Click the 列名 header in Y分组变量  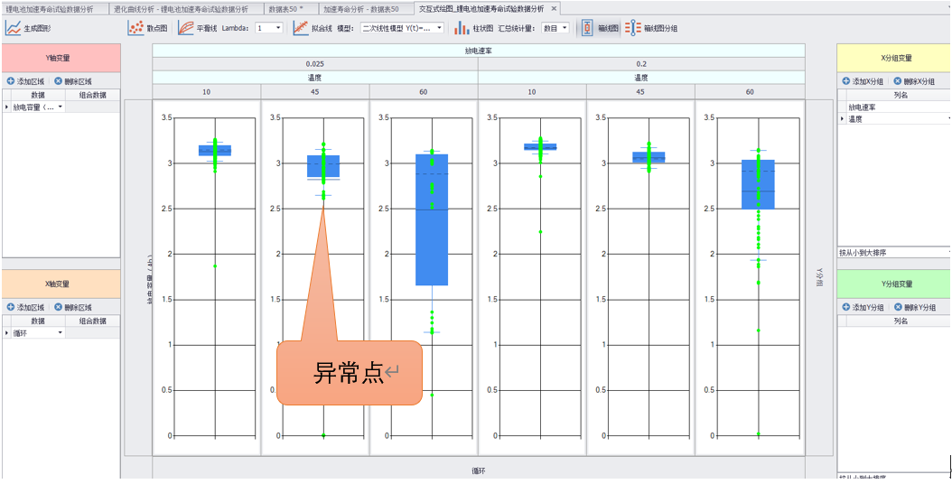pyautogui.click(x=901, y=321)
